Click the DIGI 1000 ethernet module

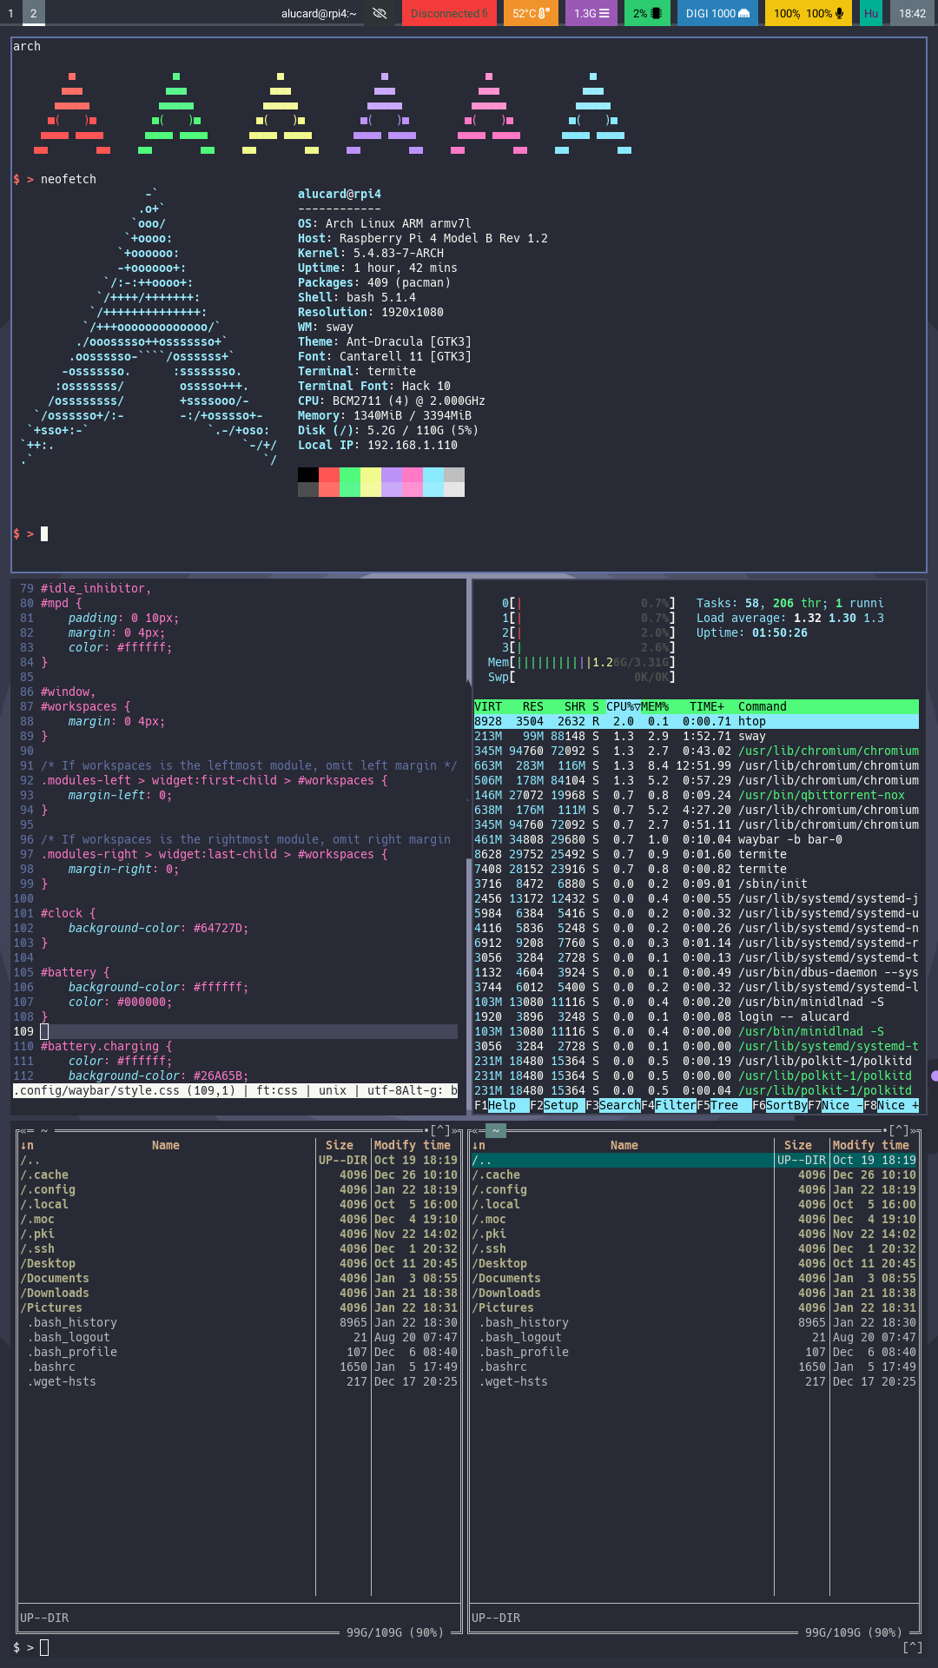click(x=717, y=13)
